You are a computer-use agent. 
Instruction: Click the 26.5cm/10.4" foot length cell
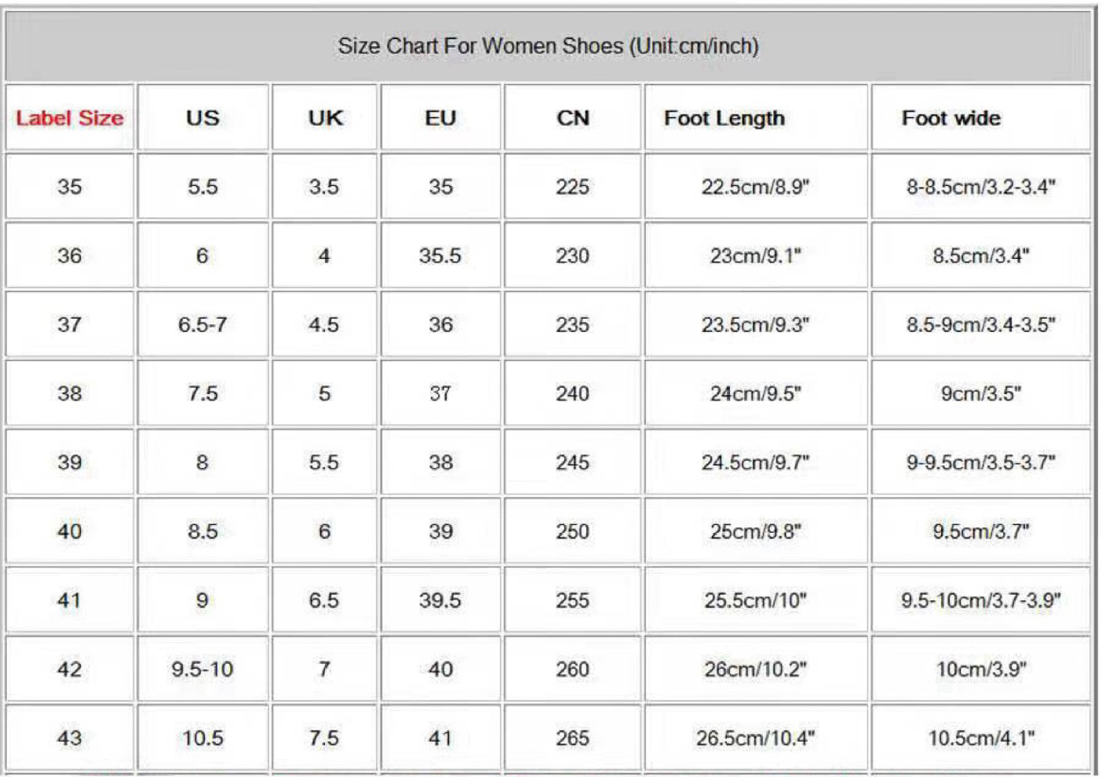coord(755,738)
